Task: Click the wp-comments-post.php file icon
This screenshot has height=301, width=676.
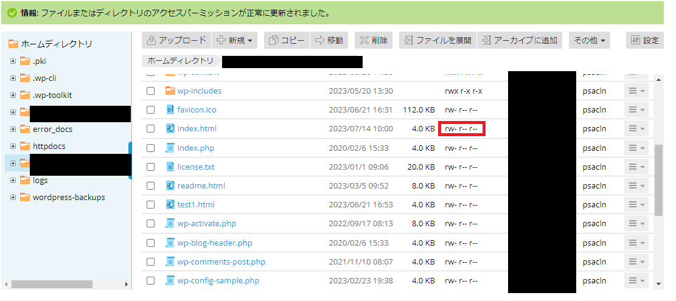Action: coord(170,262)
